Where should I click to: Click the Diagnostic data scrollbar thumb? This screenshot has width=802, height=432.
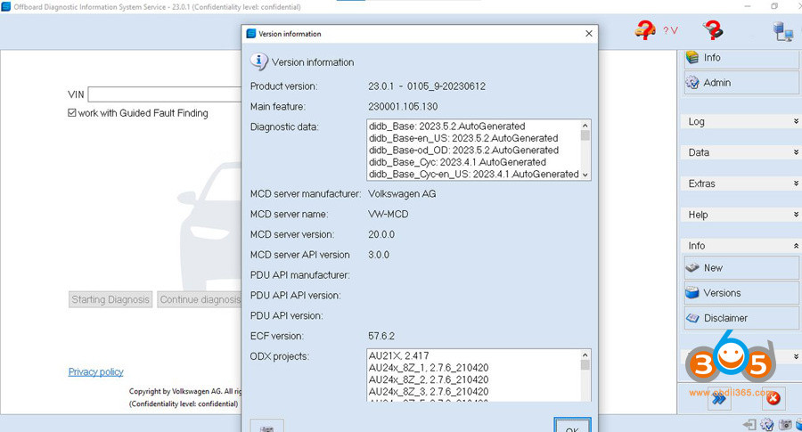[x=585, y=135]
